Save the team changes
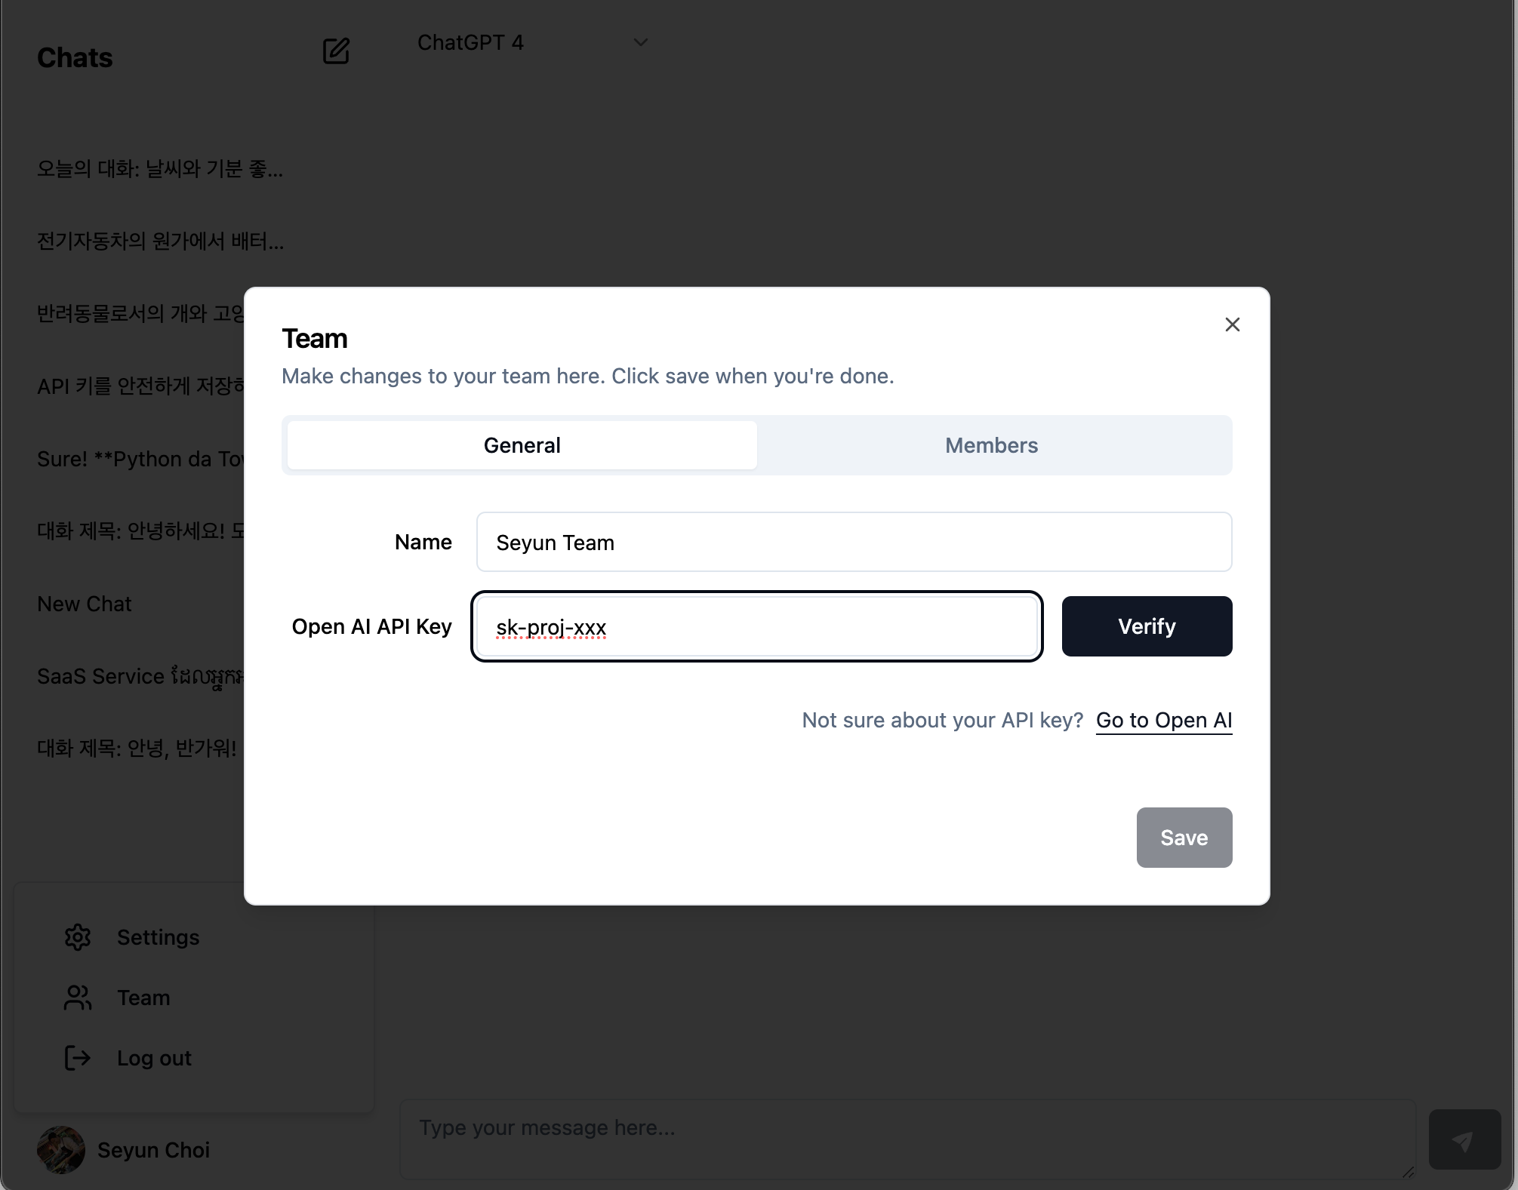1518x1190 pixels. coord(1184,838)
